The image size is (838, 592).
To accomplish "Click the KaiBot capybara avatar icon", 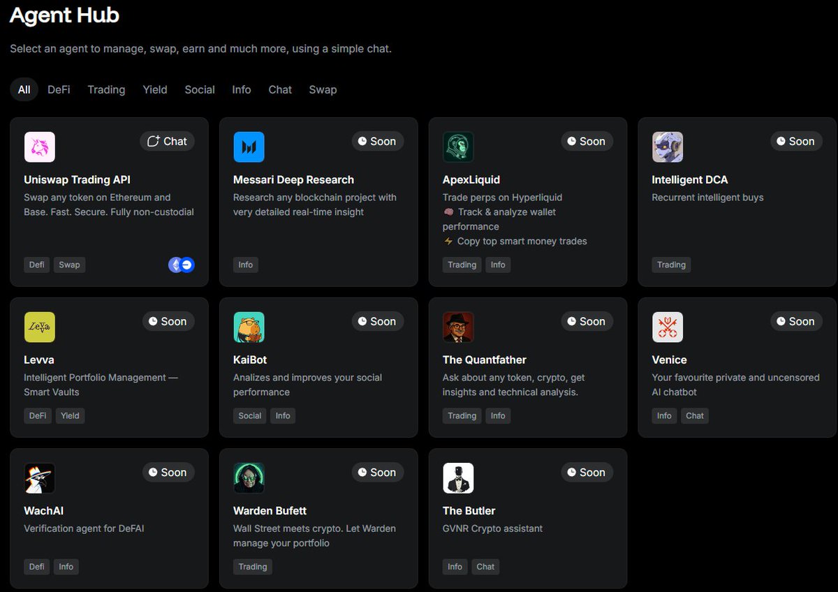I will click(249, 327).
